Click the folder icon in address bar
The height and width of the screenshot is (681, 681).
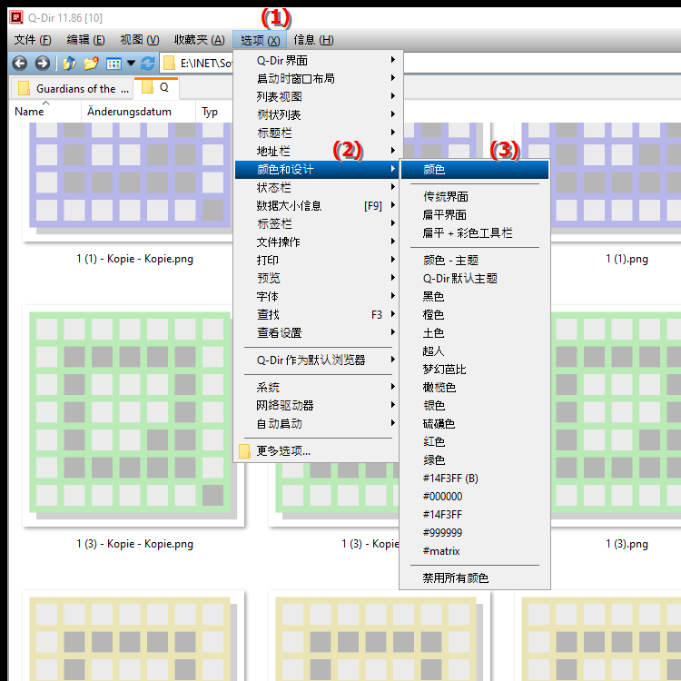coord(169,64)
